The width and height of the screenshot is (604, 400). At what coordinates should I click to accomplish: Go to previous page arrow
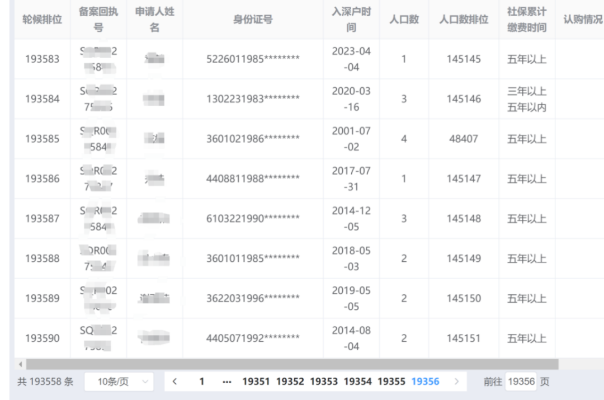pos(174,382)
